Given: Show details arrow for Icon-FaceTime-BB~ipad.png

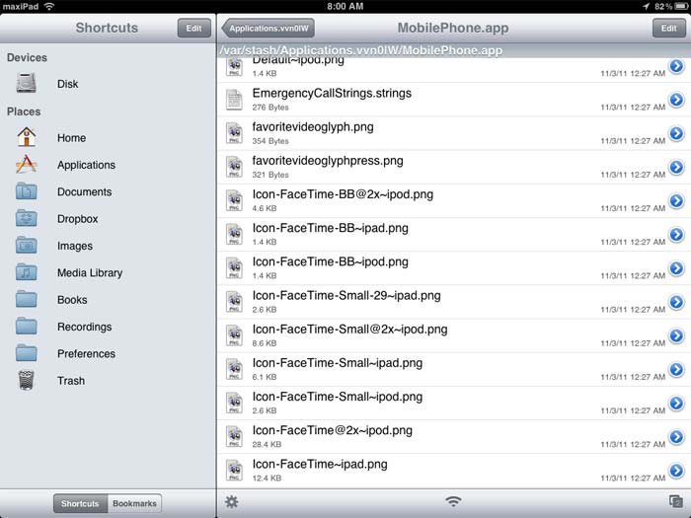Looking at the screenshot, I should (676, 235).
